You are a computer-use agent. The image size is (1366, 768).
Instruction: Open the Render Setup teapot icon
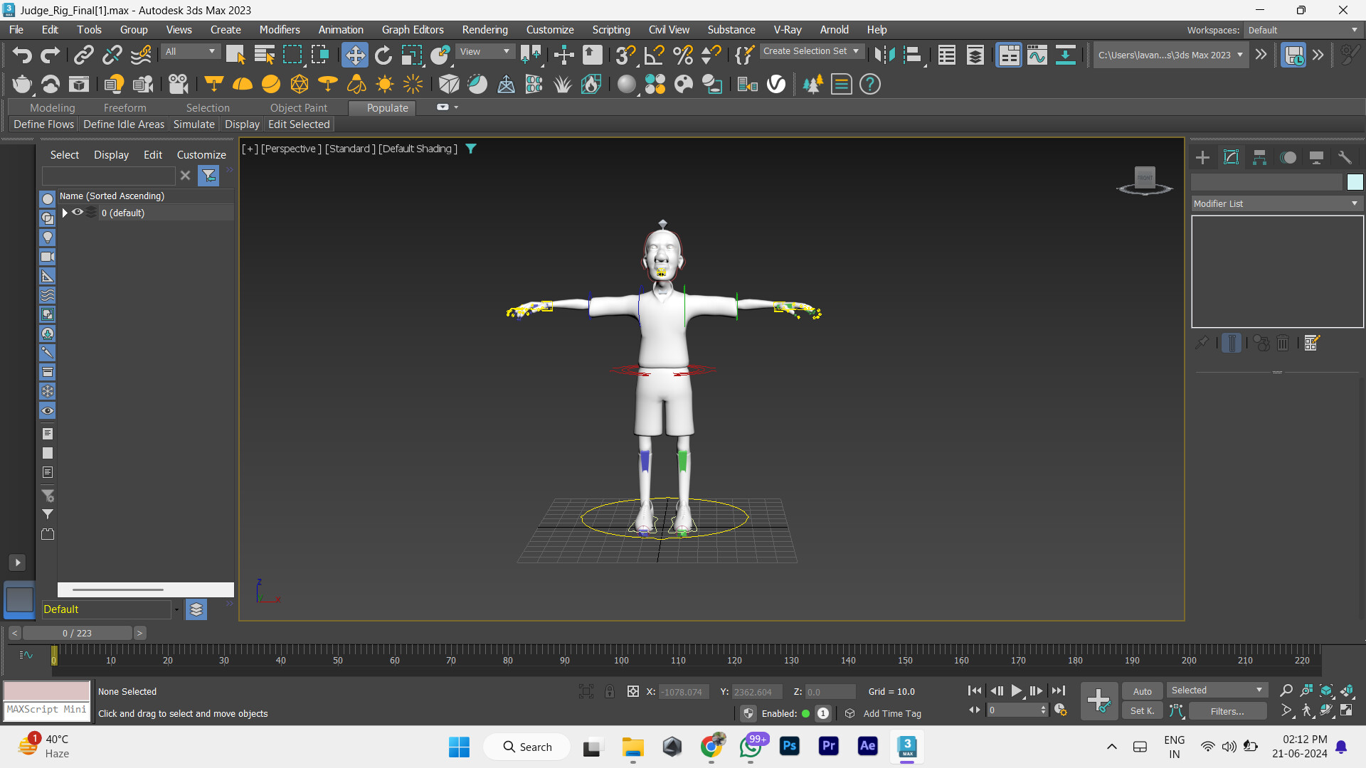point(22,84)
